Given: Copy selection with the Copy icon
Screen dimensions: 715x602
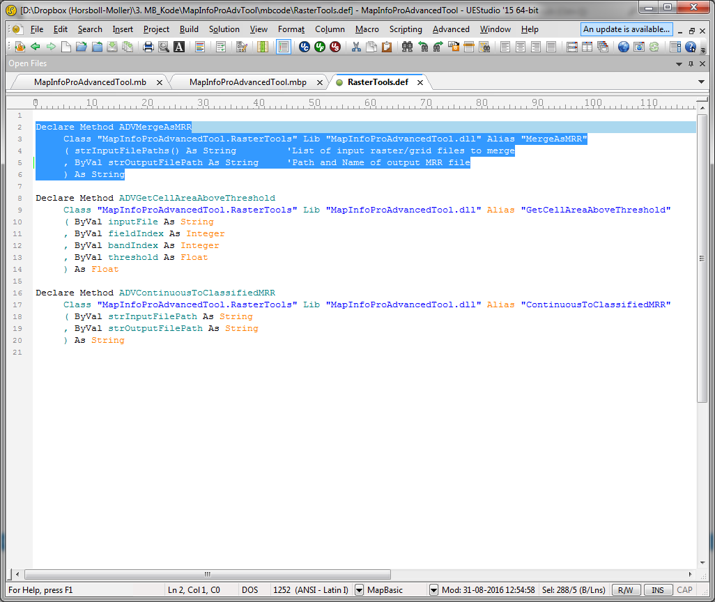Looking at the screenshot, I should tap(371, 47).
